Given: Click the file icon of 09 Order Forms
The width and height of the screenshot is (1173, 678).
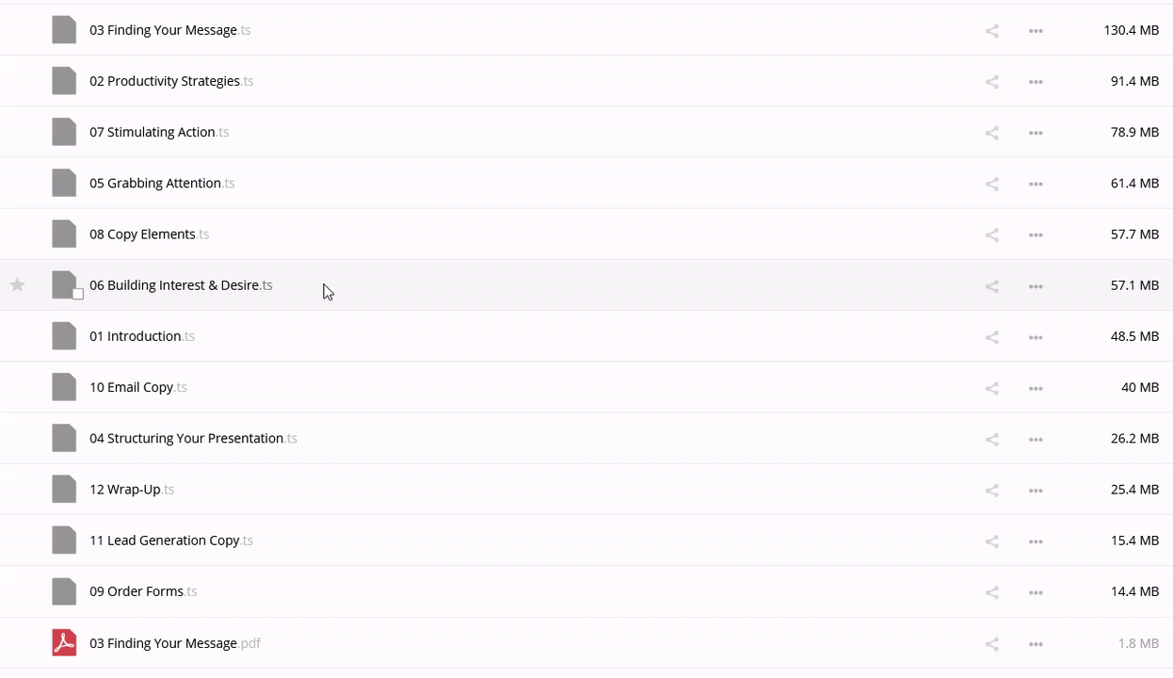Looking at the screenshot, I should coord(64,592).
